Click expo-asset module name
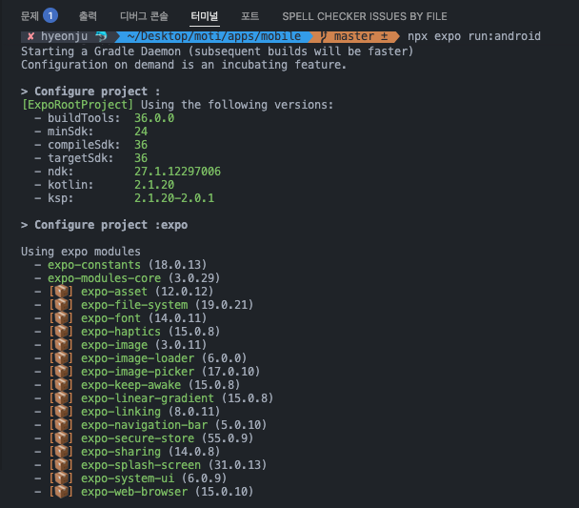579x508 pixels. [x=114, y=292]
